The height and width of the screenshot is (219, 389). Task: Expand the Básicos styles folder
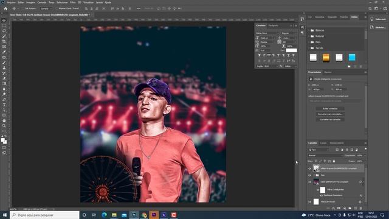(x=309, y=30)
